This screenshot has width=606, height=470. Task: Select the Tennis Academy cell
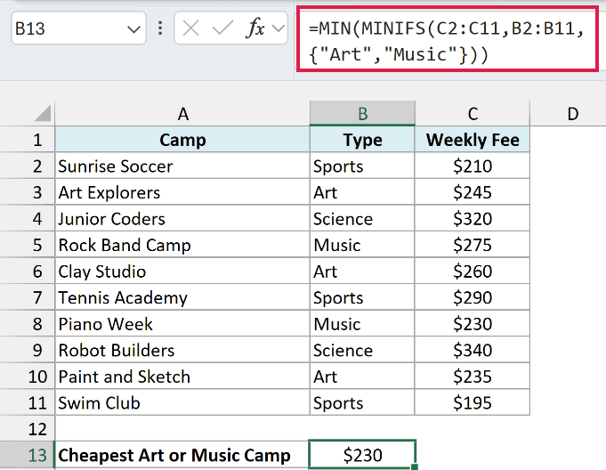(182, 297)
